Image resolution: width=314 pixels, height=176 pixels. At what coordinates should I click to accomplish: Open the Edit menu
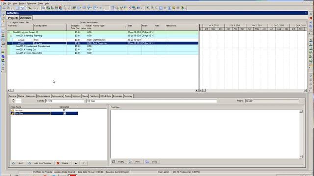click(x=10, y=3)
